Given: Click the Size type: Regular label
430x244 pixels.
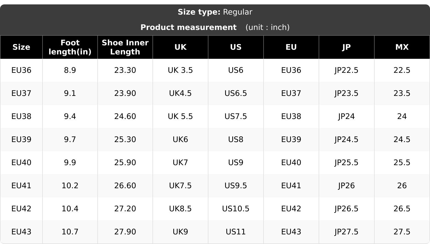Looking at the screenshot, I should pos(215,12).
